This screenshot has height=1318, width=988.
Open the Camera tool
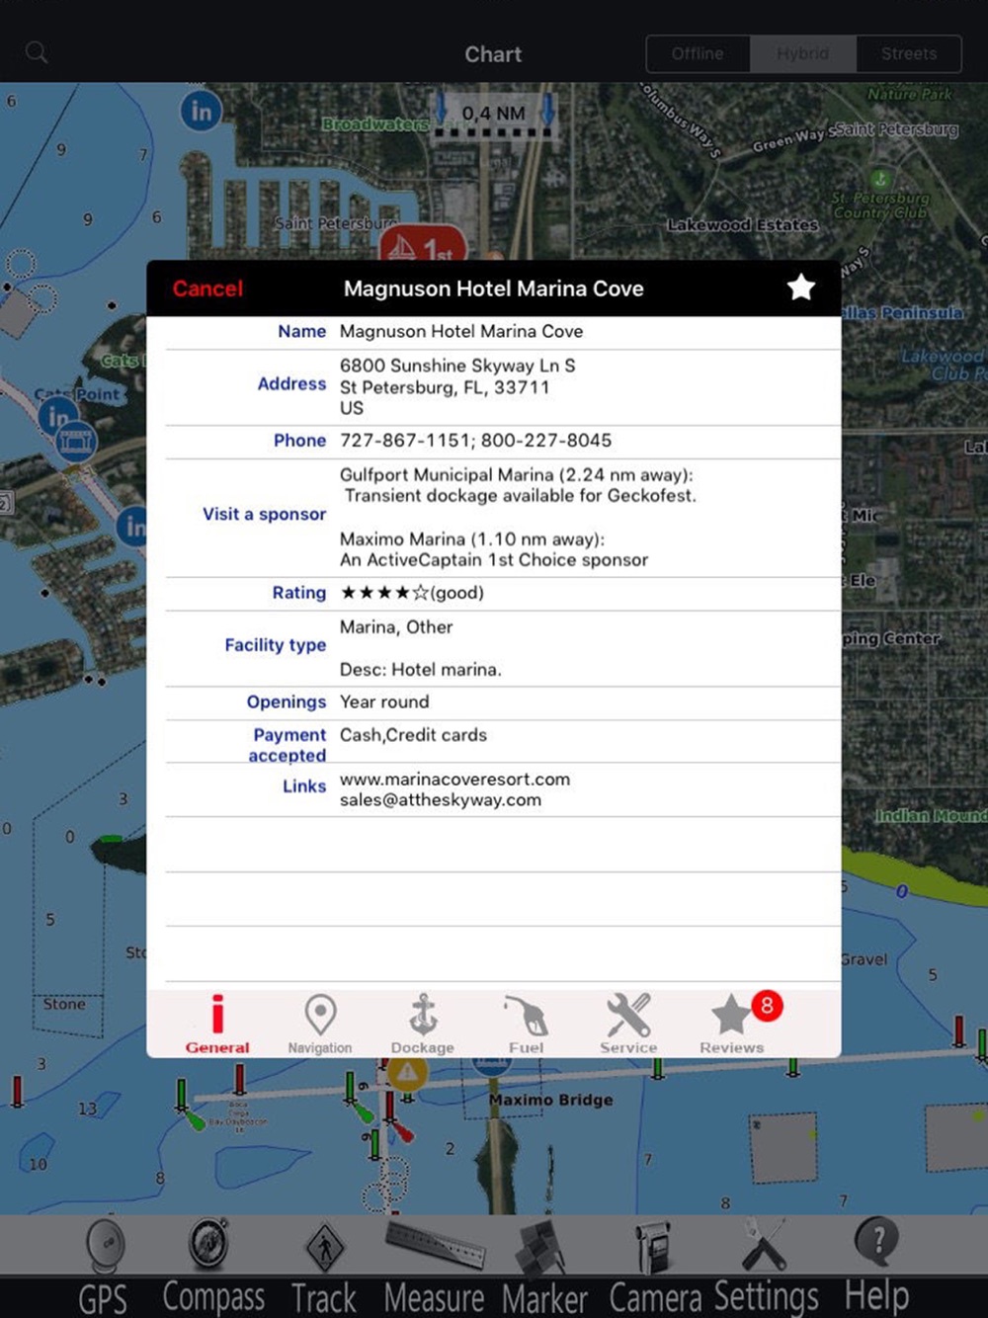[654, 1269]
